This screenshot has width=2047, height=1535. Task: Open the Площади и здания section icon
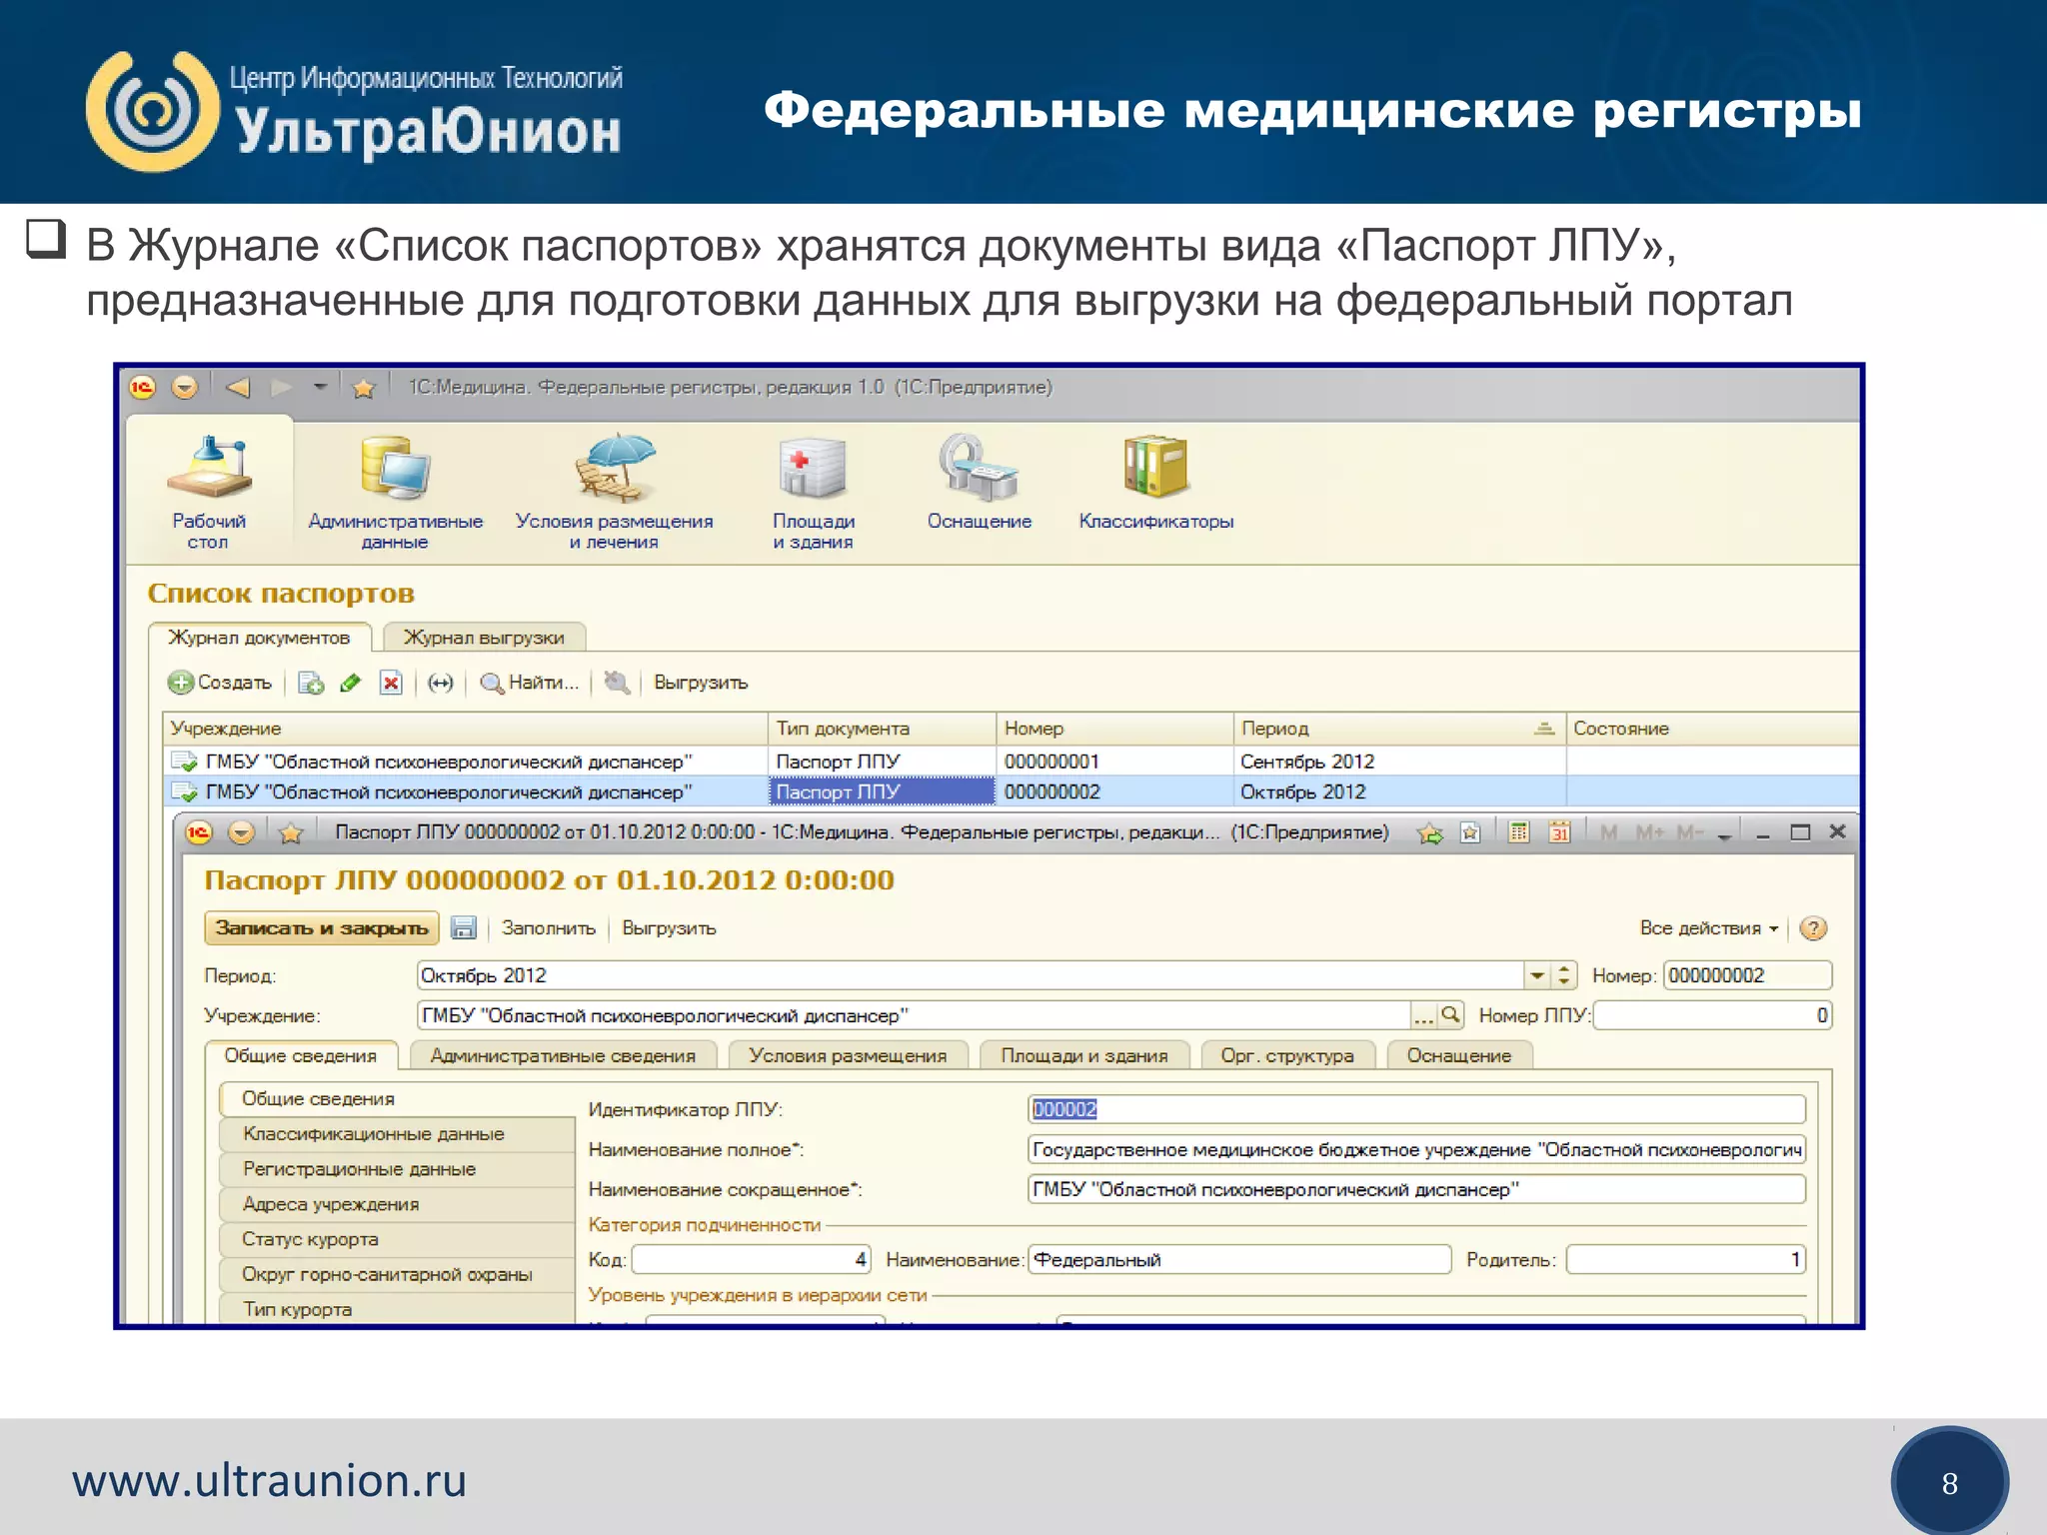click(813, 493)
